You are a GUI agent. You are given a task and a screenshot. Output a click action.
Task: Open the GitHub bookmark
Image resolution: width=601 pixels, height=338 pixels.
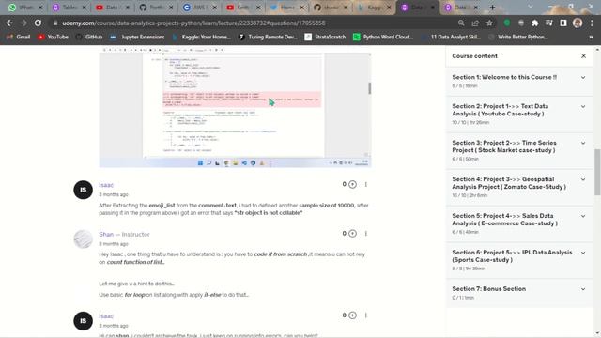point(89,37)
